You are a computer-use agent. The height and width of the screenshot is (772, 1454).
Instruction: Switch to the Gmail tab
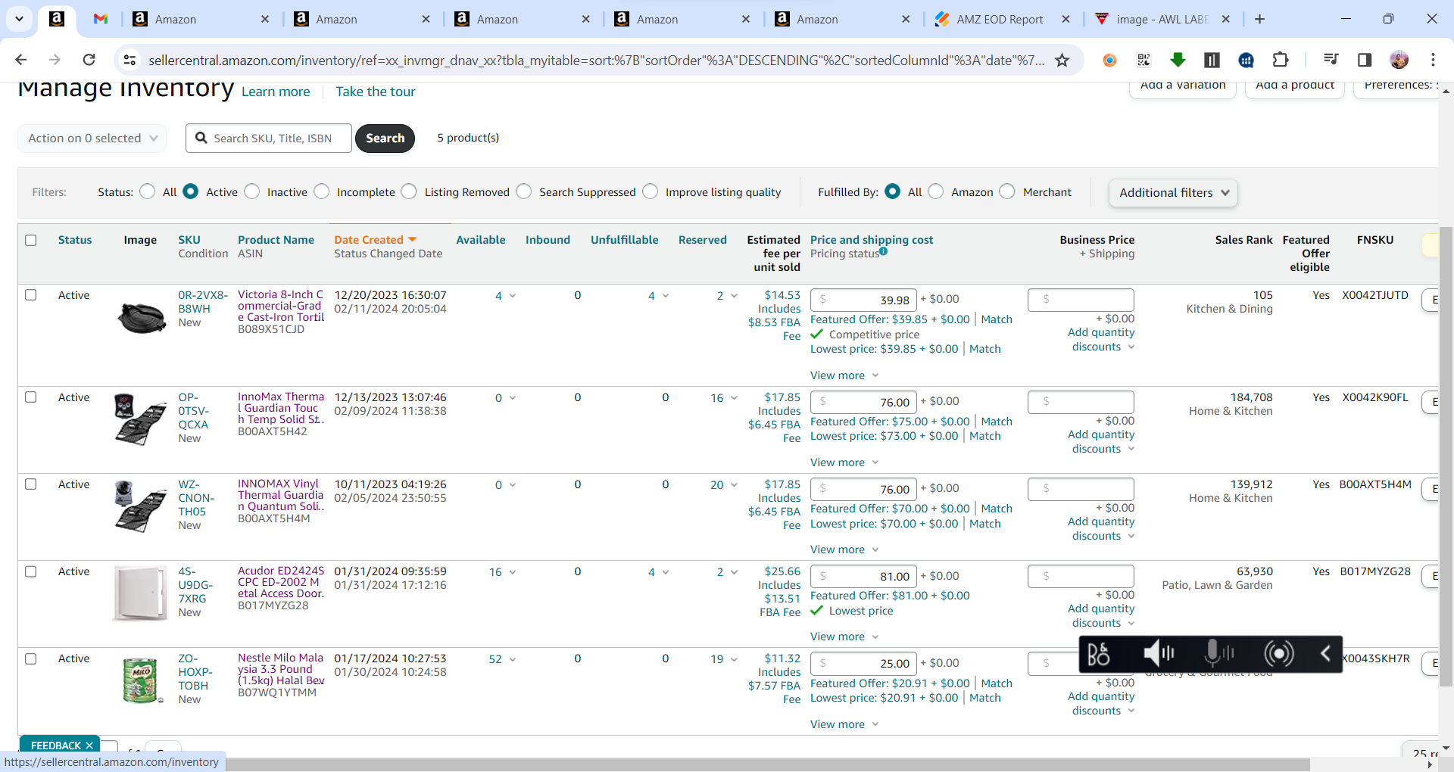click(x=101, y=19)
